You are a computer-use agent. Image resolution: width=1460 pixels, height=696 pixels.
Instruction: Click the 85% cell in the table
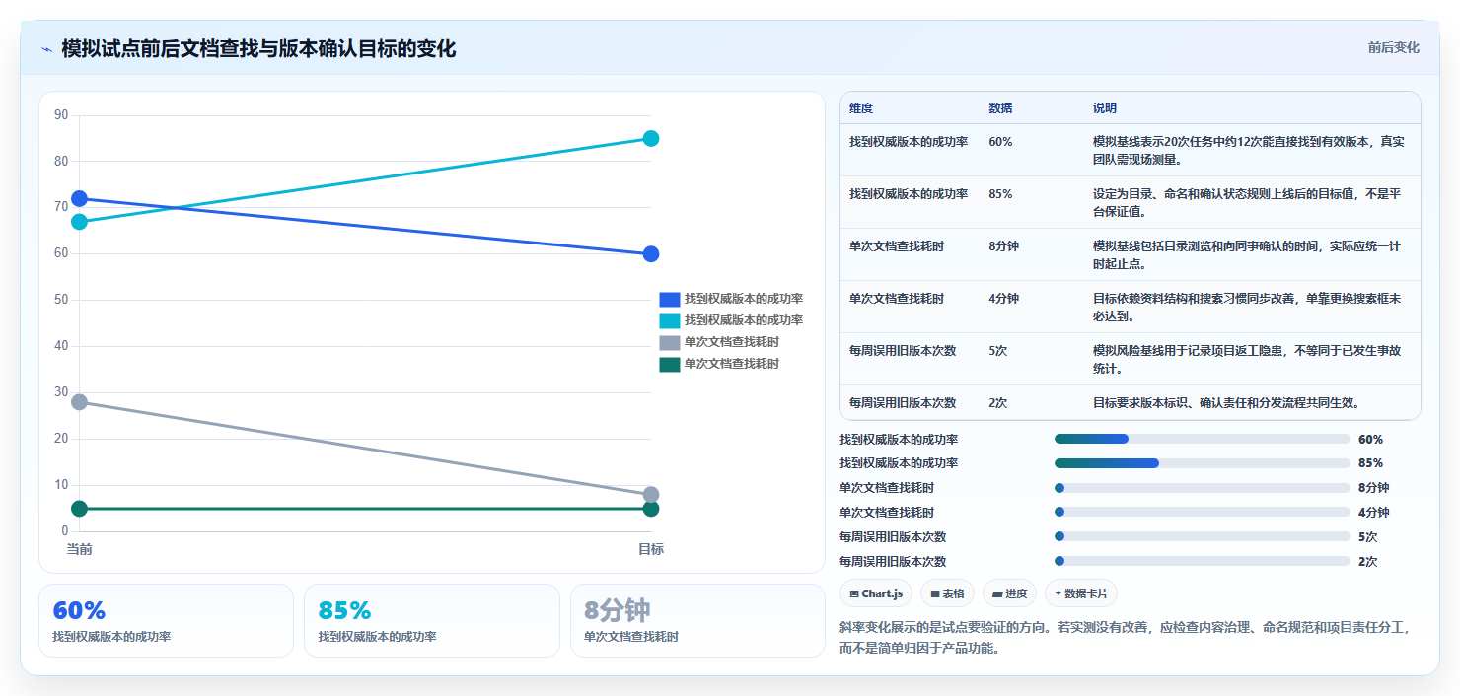[x=1000, y=194]
